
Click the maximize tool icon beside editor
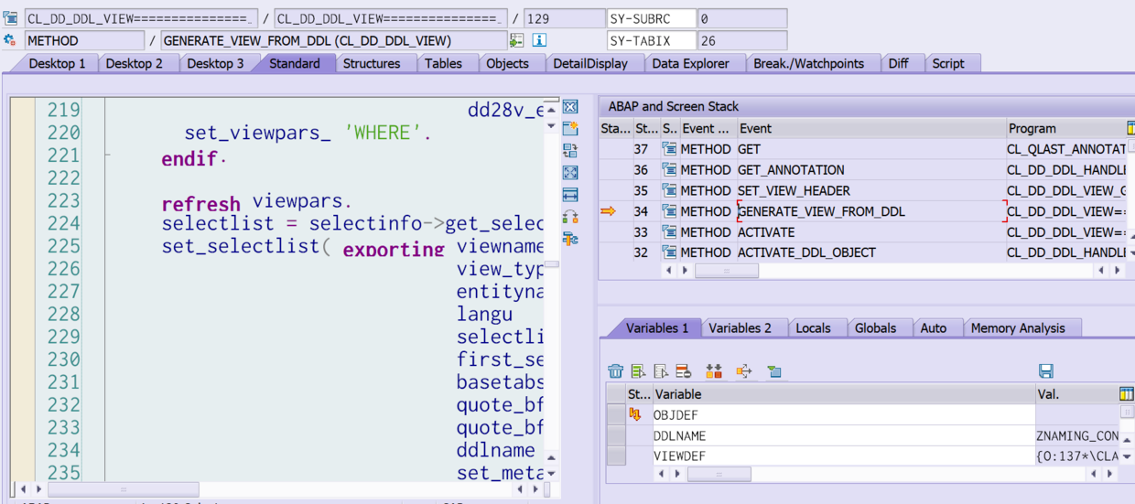[x=570, y=173]
